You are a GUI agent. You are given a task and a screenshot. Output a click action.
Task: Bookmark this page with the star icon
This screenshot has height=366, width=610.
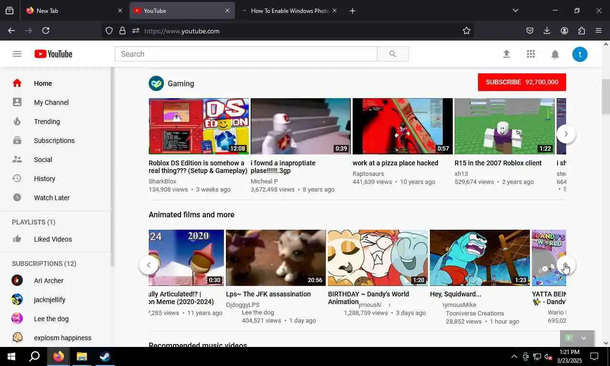tap(466, 30)
